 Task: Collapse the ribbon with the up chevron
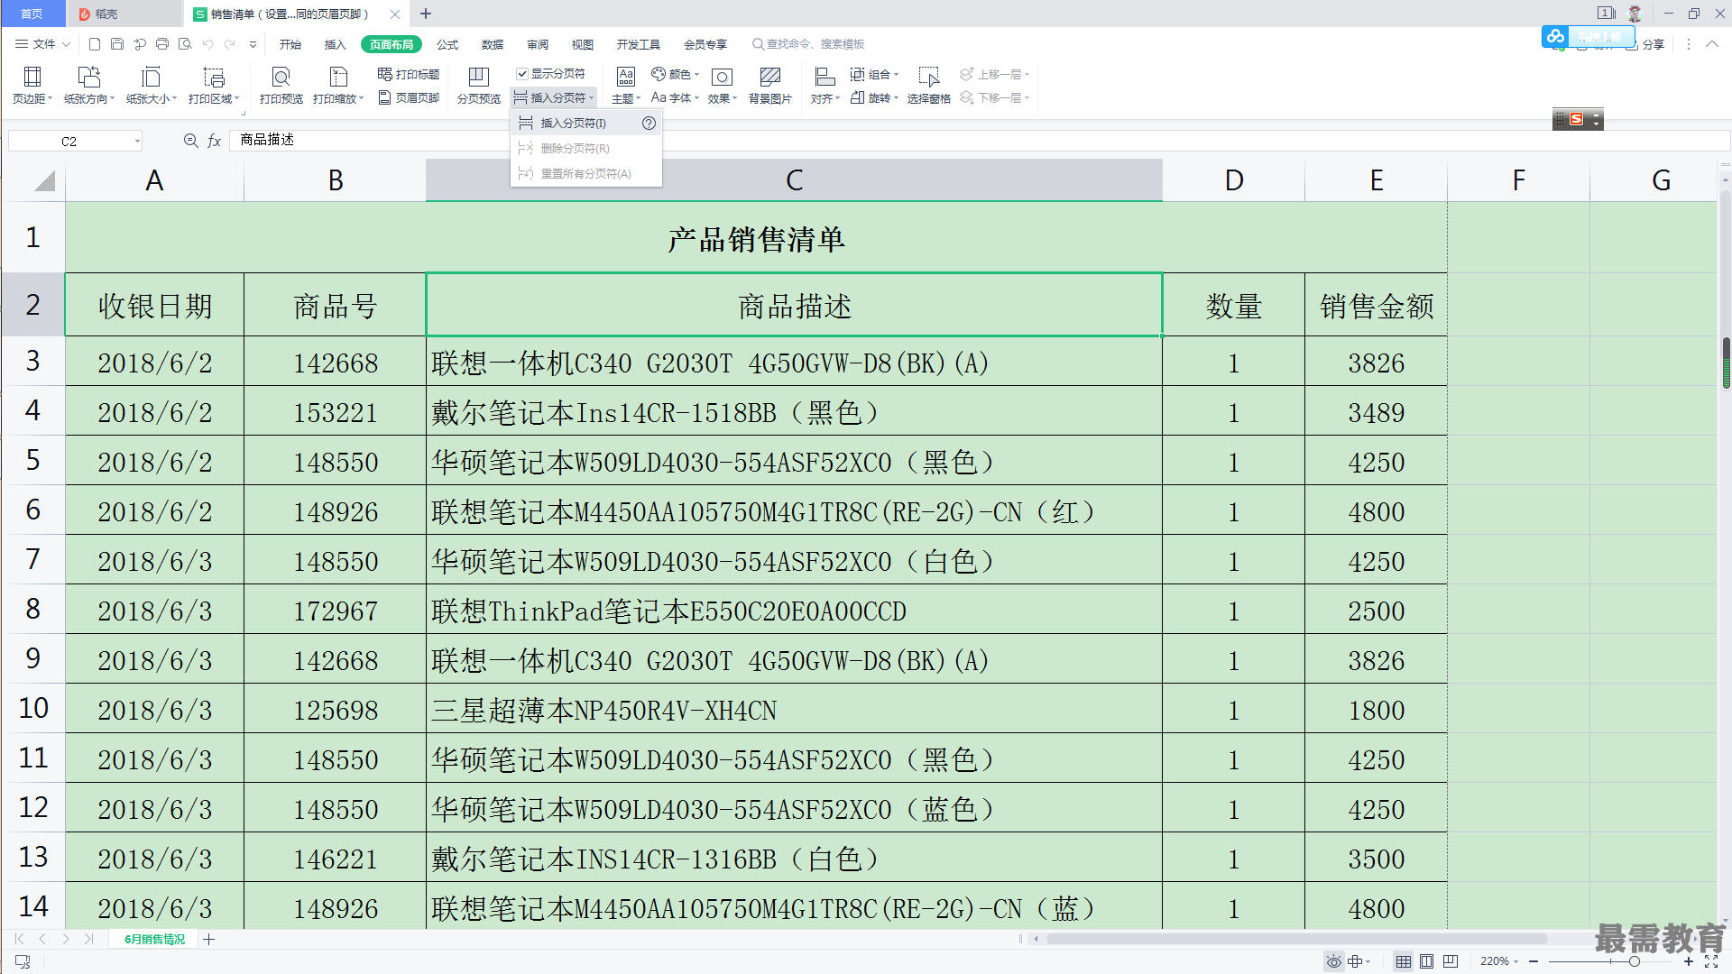pyautogui.click(x=1712, y=43)
